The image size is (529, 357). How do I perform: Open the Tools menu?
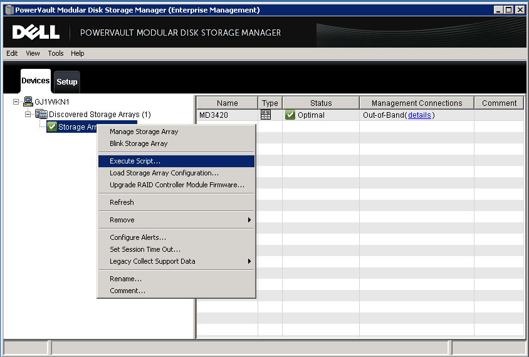[56, 53]
